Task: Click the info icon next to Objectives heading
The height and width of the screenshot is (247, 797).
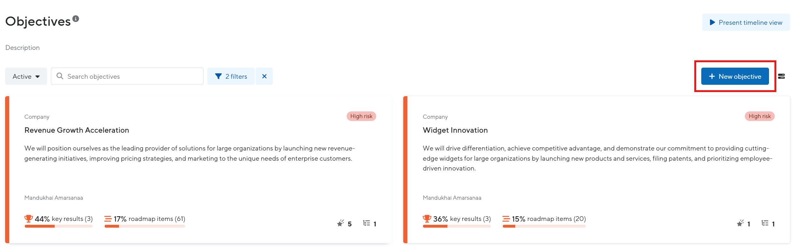Action: (75, 18)
